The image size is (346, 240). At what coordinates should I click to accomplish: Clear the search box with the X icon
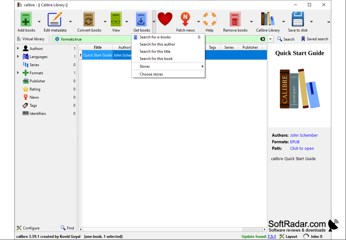(x=263, y=39)
